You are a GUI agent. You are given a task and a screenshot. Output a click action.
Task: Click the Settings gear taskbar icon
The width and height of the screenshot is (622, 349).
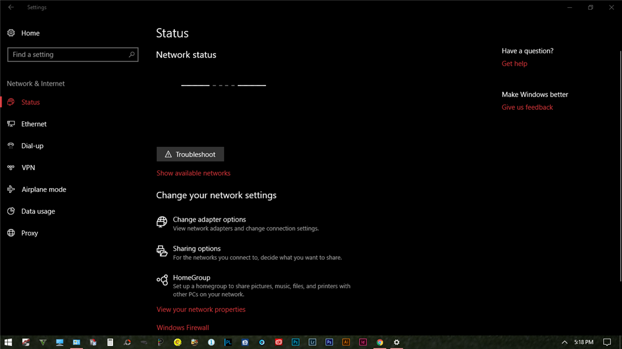pos(396,342)
